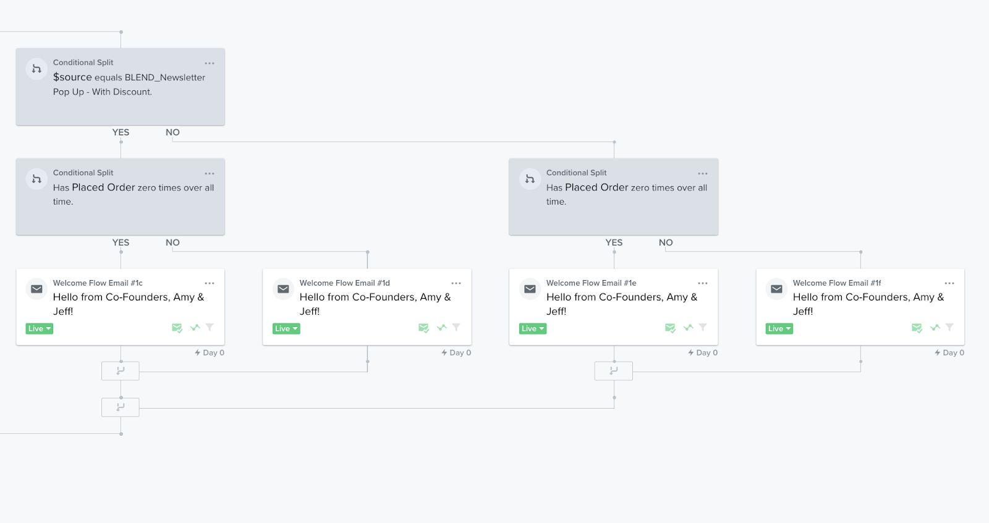Click the smart sending icon on Email #1c
989x523 pixels.
click(x=177, y=328)
